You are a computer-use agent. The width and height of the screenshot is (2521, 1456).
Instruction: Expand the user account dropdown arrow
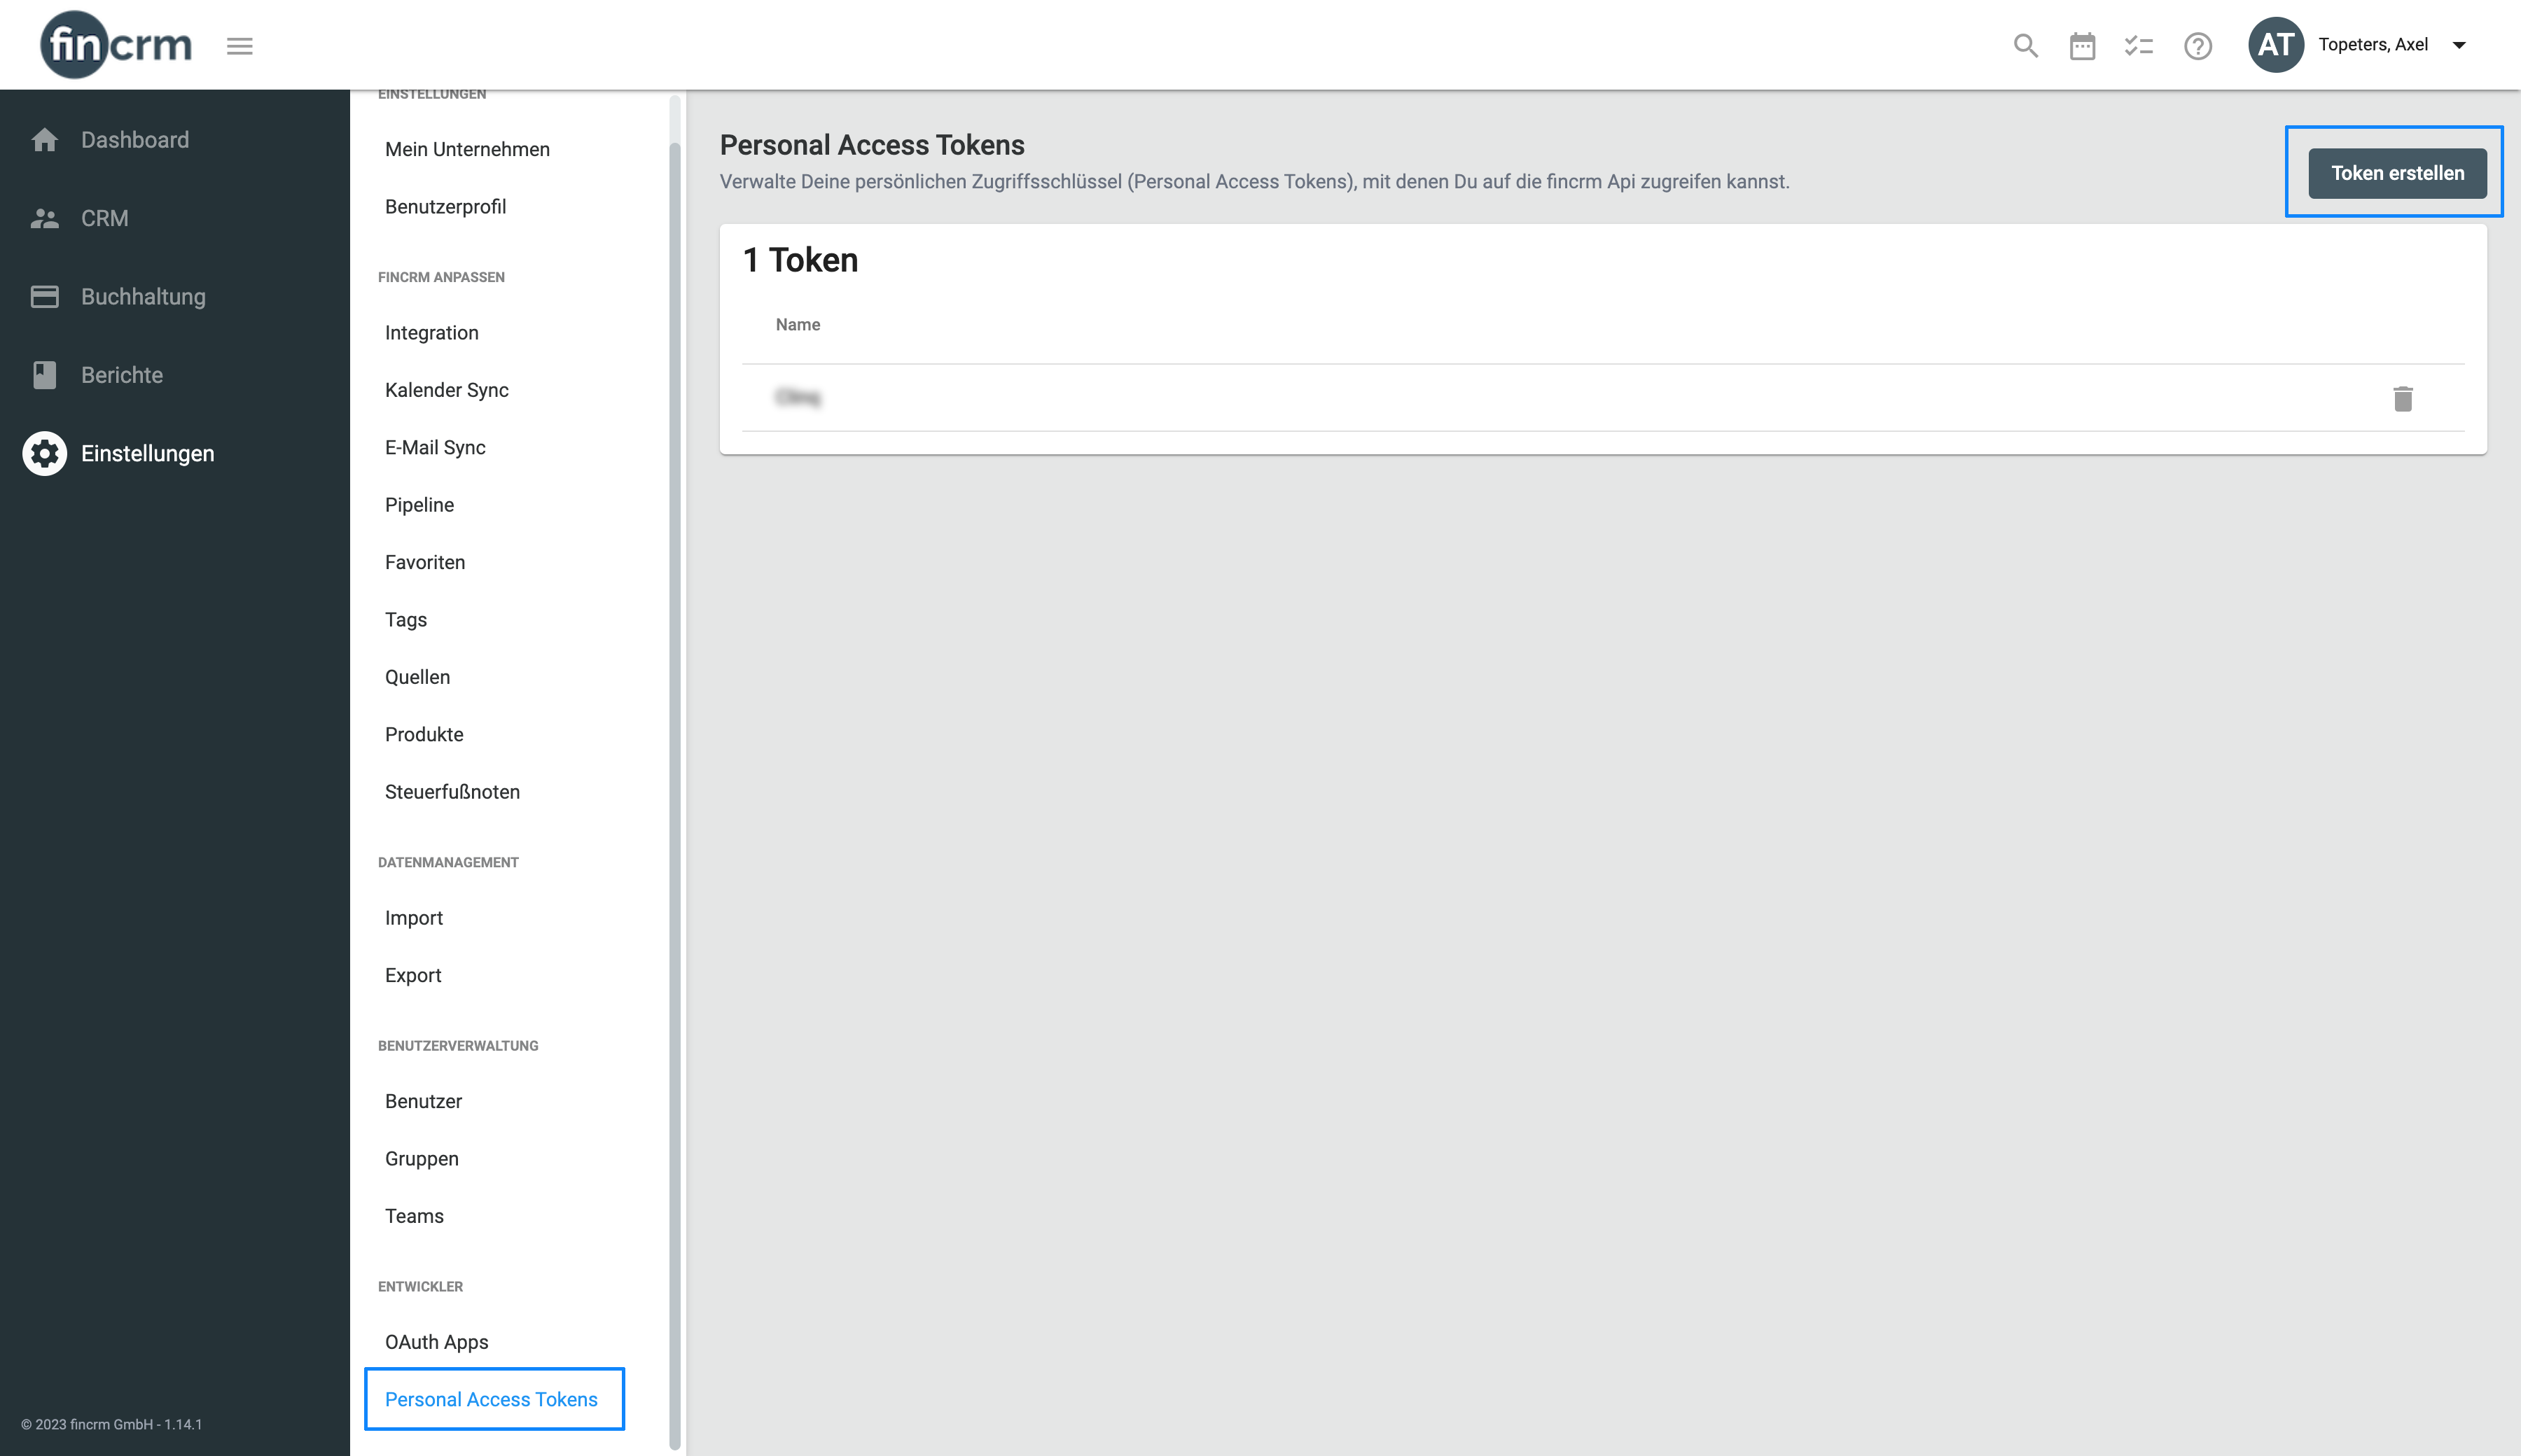coord(2459,45)
